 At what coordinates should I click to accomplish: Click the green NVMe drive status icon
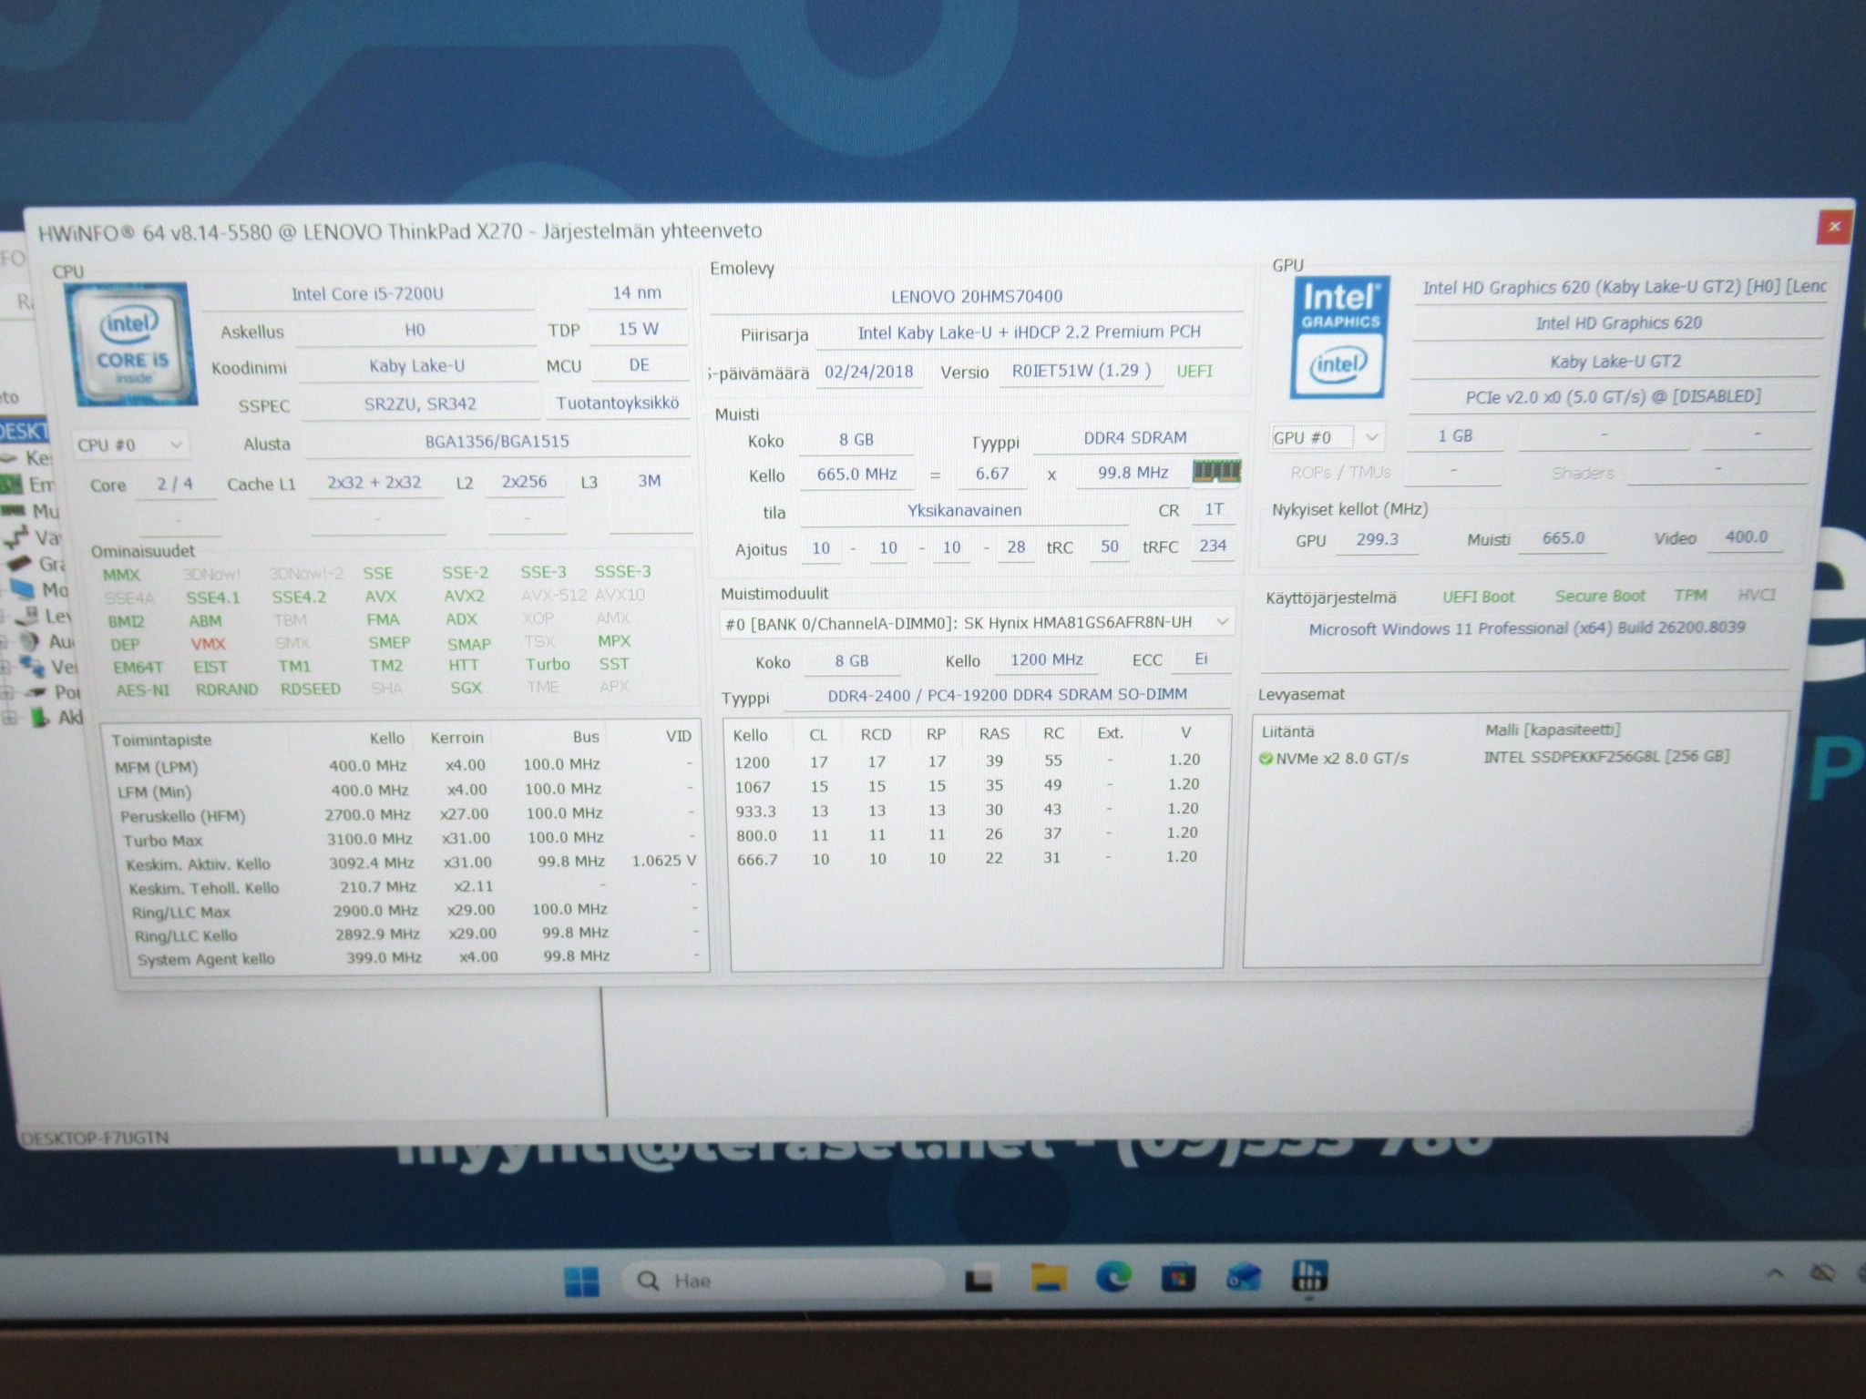1266,759
